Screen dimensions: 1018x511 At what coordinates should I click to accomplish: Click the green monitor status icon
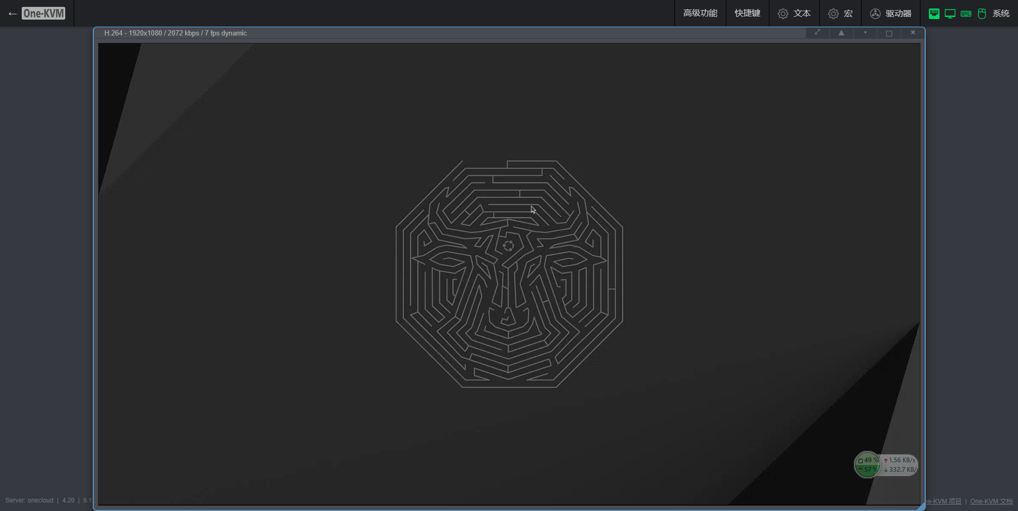tap(950, 14)
